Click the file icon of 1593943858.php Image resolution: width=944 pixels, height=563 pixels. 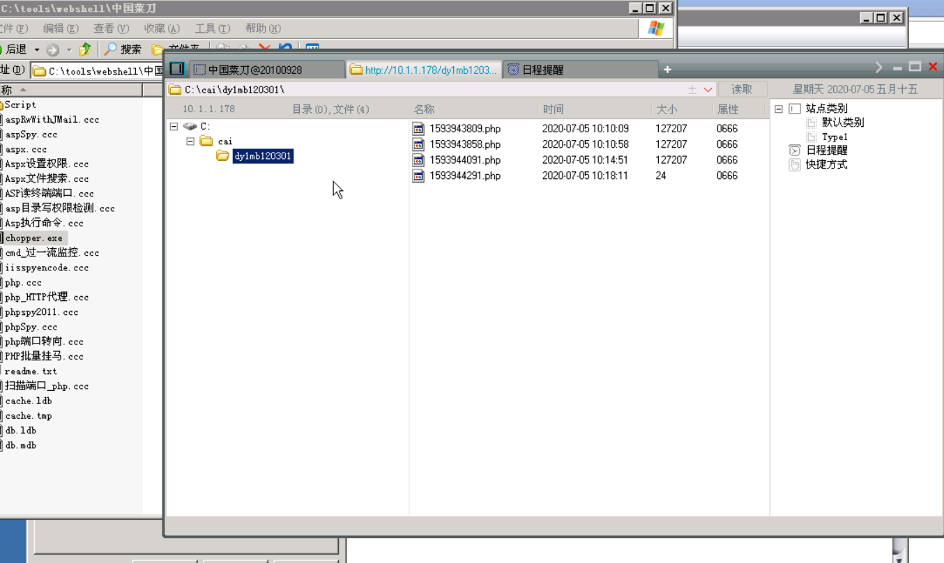[418, 144]
